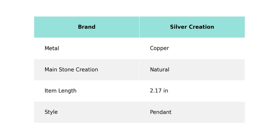The height and width of the screenshot is (138, 272).
Task: Select the Natural value cell
Action: point(159,70)
